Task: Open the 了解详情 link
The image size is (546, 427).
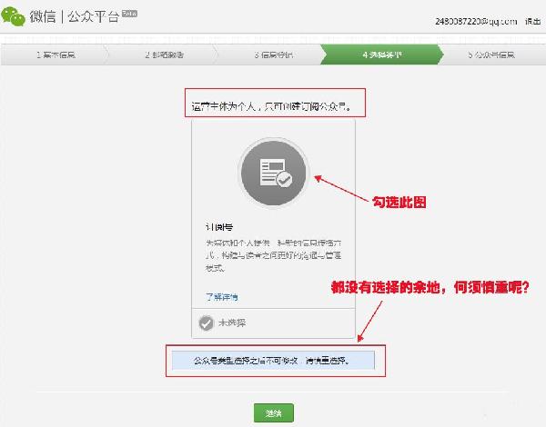Action: click(x=221, y=296)
